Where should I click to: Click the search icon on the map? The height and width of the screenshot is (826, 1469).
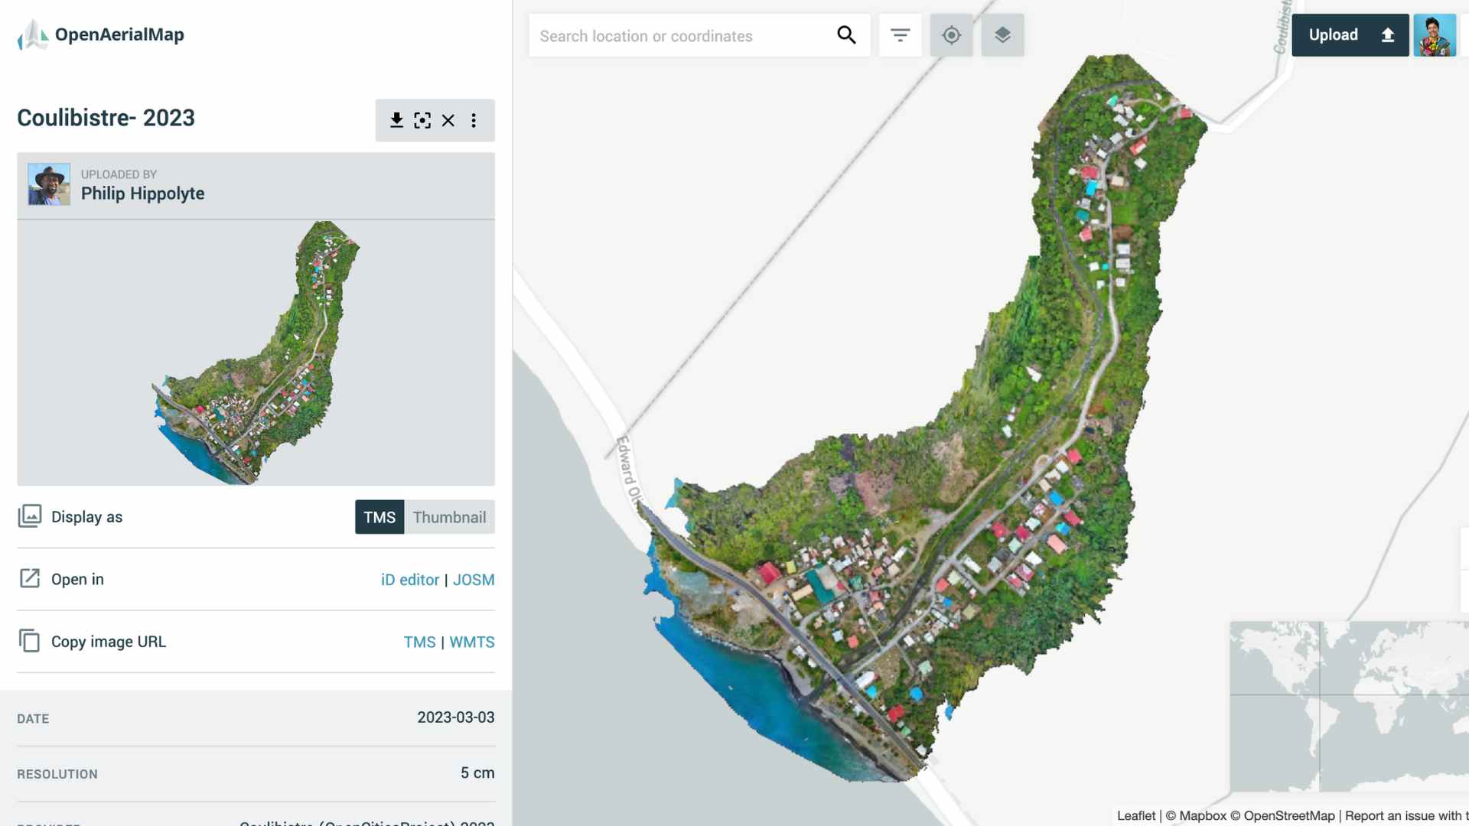click(845, 34)
